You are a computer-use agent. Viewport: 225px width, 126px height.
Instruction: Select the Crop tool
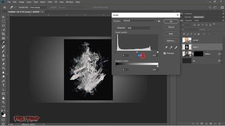pyautogui.click(x=3, y=34)
